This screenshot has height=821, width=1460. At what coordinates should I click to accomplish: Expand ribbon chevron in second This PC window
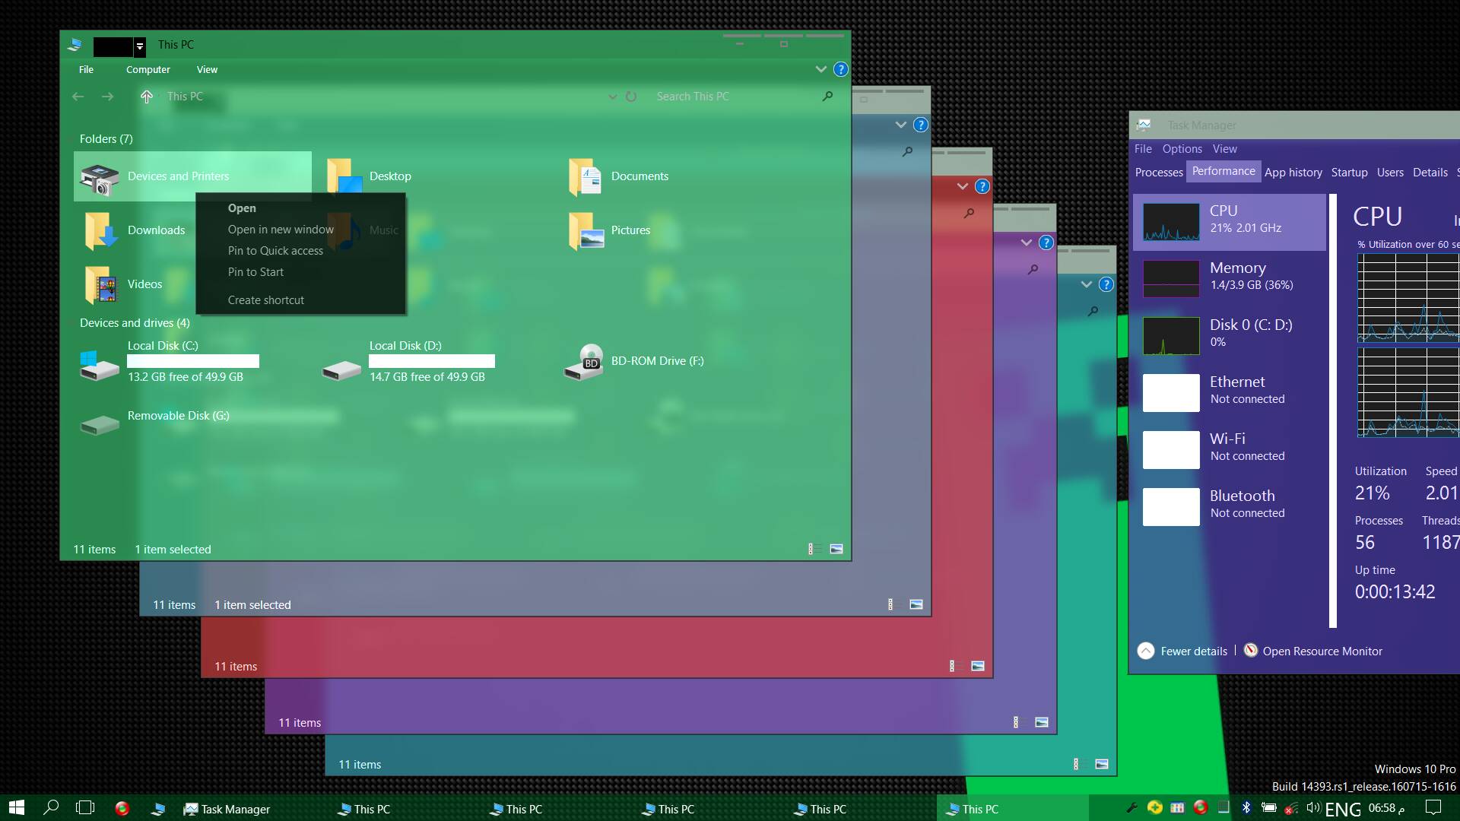click(x=900, y=125)
